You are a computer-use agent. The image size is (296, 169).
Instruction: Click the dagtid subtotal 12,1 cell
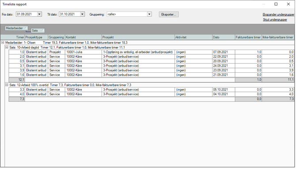point(17,80)
